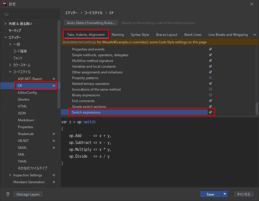259x201 pixels.
Task: Click the layer icon beside ASP.NET (Razor)
Action: tap(54, 79)
